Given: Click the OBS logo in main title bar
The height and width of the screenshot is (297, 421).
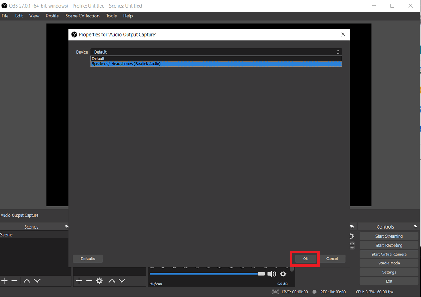Looking at the screenshot, I should (4, 6).
